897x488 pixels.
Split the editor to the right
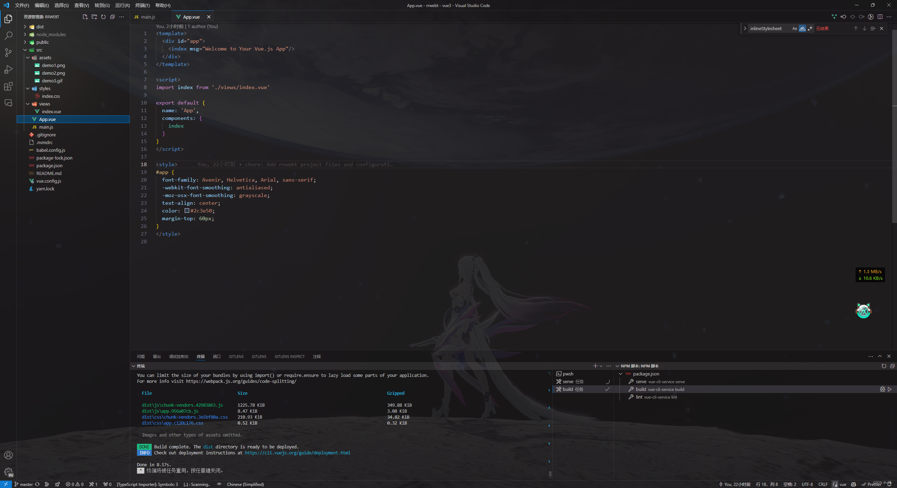pos(880,17)
